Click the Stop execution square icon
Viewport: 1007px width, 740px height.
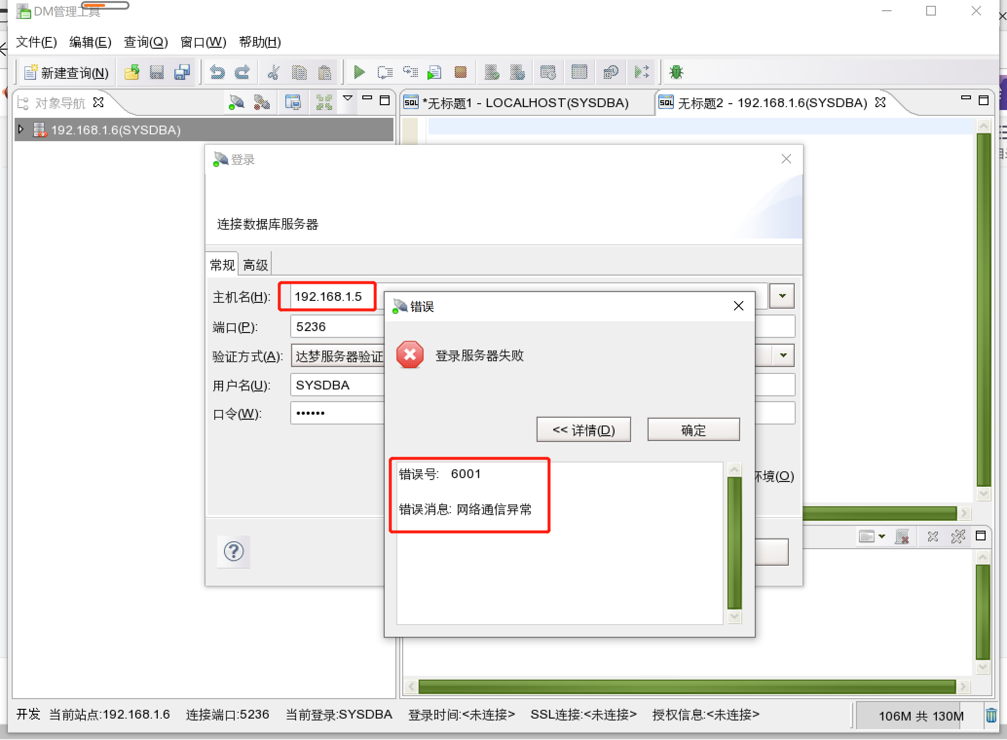click(x=460, y=73)
